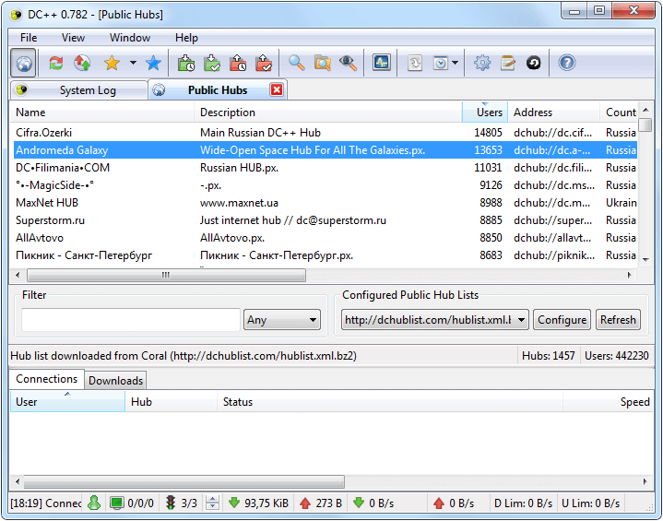Click the D Lim: 0 B/s status entry
The image size is (663, 521).
click(523, 503)
